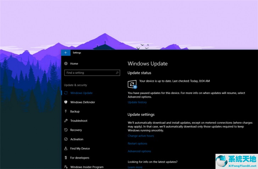Open Find My Device section
This screenshot has width=258, height=169.
[80, 148]
